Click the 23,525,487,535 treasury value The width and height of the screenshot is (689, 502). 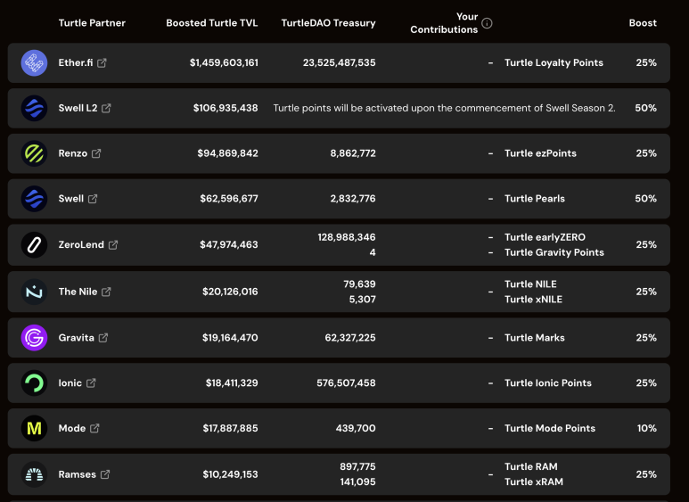click(x=340, y=62)
